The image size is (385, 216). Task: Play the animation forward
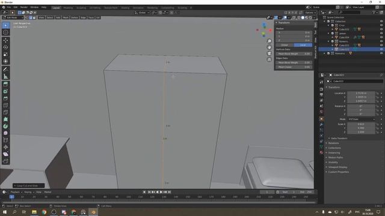tap(161, 192)
